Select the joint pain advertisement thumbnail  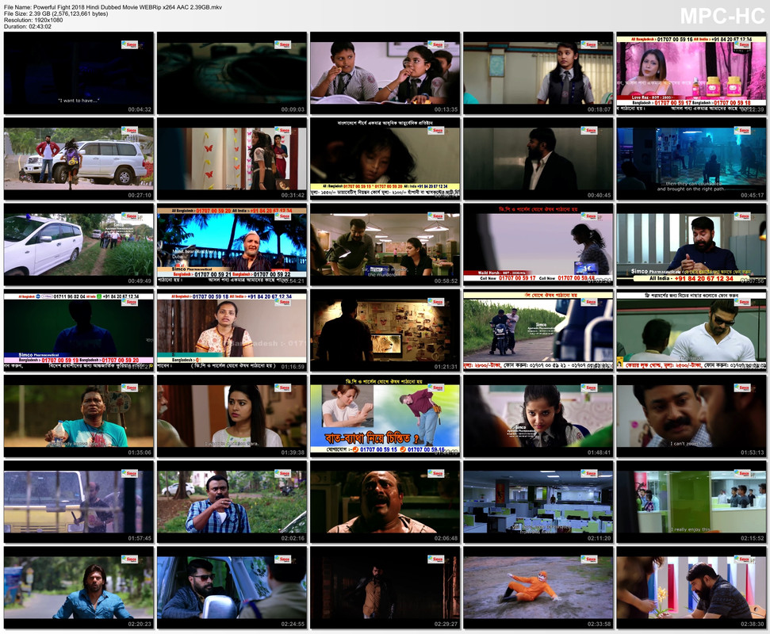pos(385,416)
